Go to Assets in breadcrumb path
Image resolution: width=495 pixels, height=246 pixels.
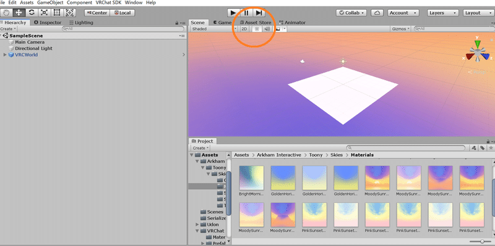[x=241, y=155]
